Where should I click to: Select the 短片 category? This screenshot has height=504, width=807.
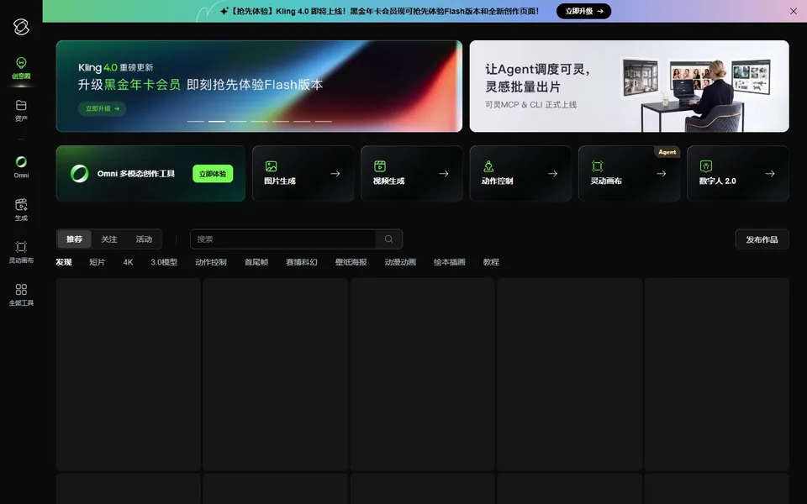click(98, 262)
